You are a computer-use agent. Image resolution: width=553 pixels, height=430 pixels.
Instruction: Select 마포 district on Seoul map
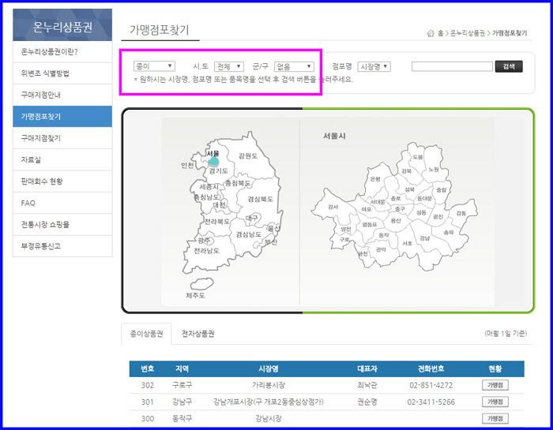click(x=367, y=209)
